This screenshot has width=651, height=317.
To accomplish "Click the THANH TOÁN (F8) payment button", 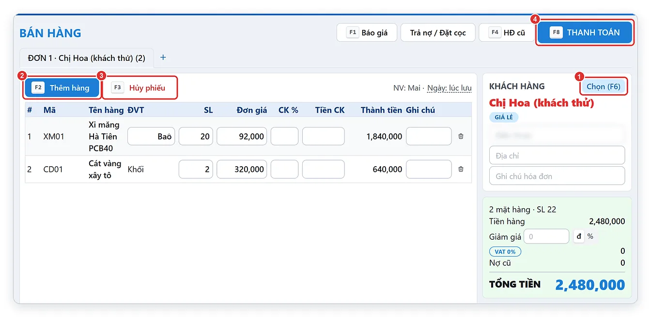I will (x=585, y=32).
